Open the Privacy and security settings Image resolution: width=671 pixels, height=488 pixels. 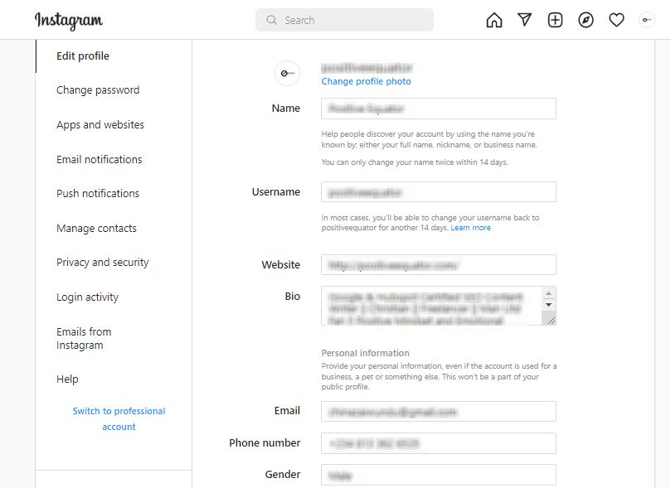click(102, 262)
